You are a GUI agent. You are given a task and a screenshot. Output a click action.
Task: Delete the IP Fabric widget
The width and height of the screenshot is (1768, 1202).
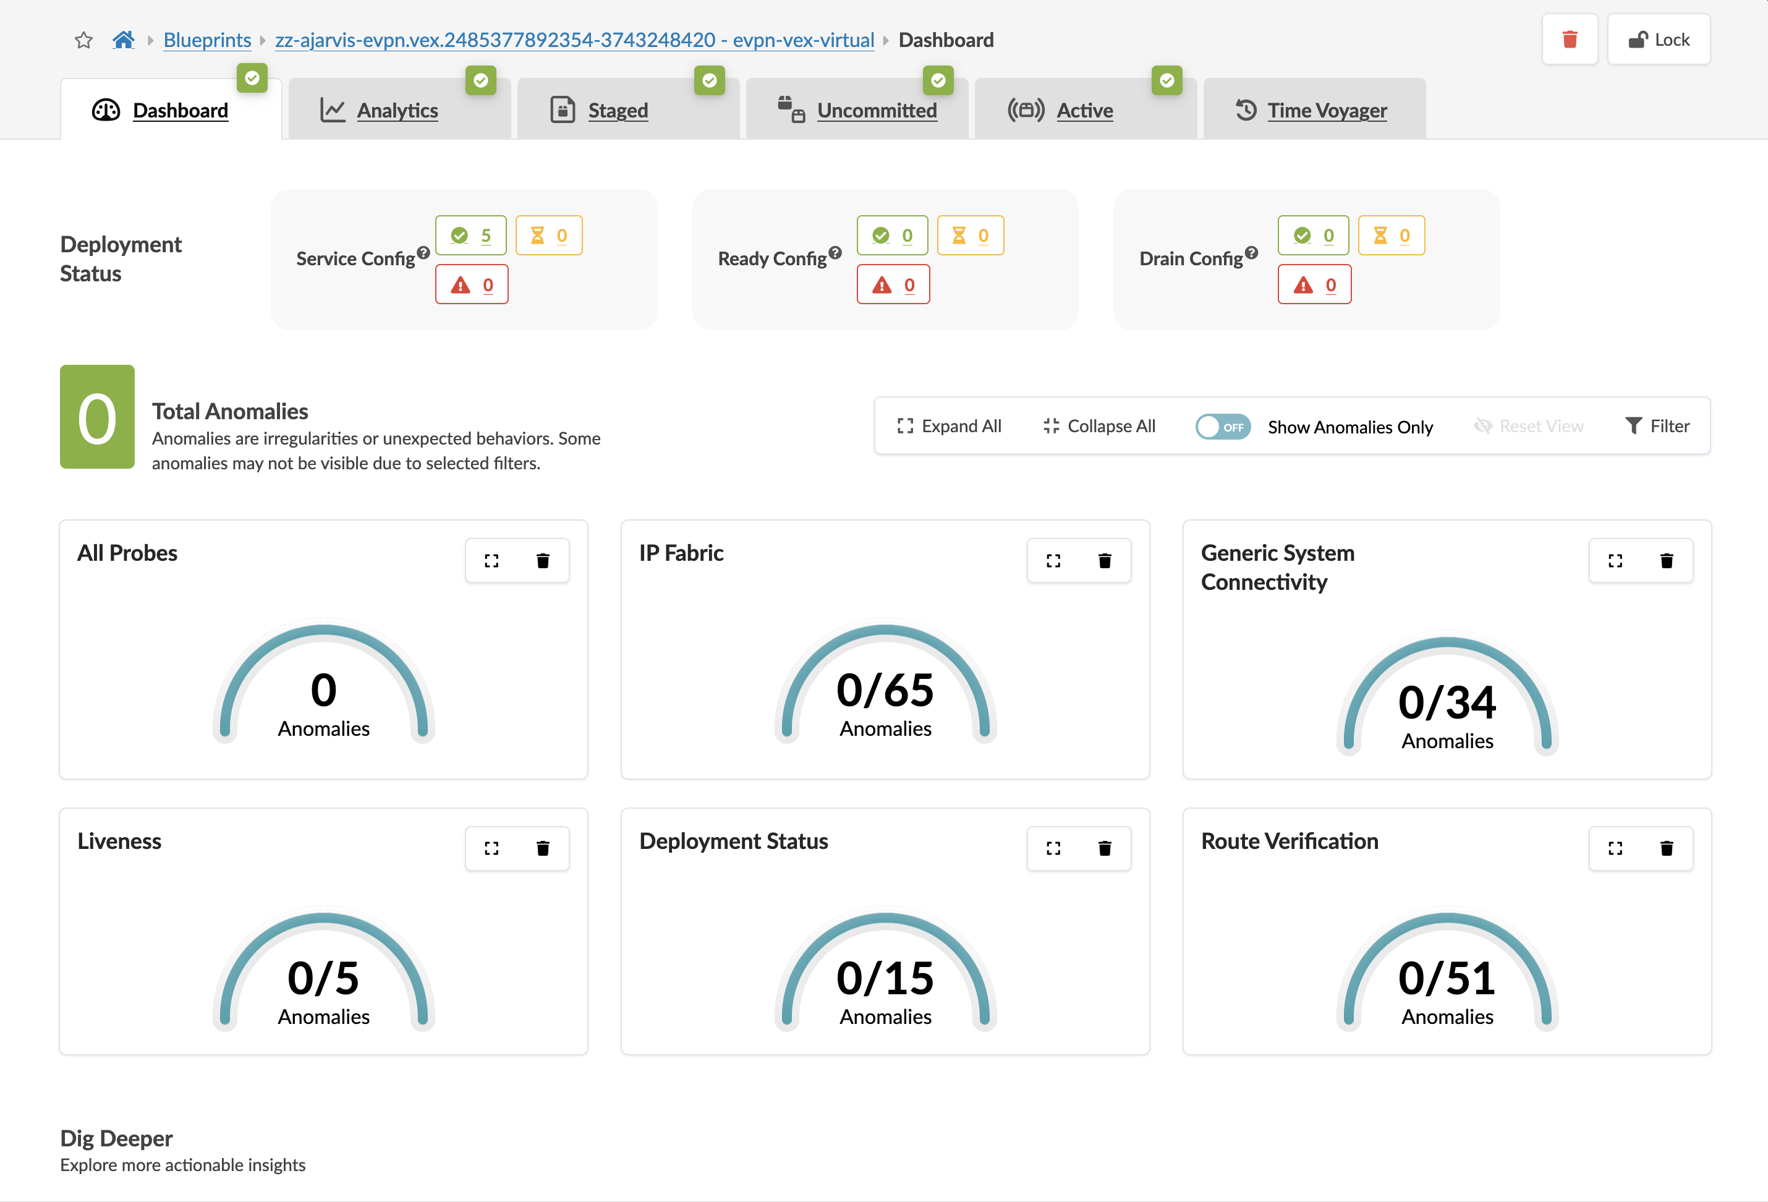coord(1105,561)
